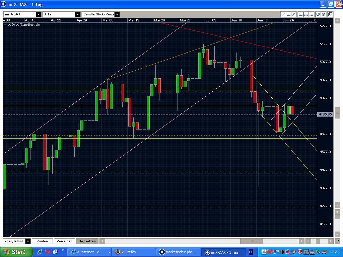The width and height of the screenshot is (343, 257).
Task: Click the delete-drawing crossed circle icon
Action: coord(294,14)
